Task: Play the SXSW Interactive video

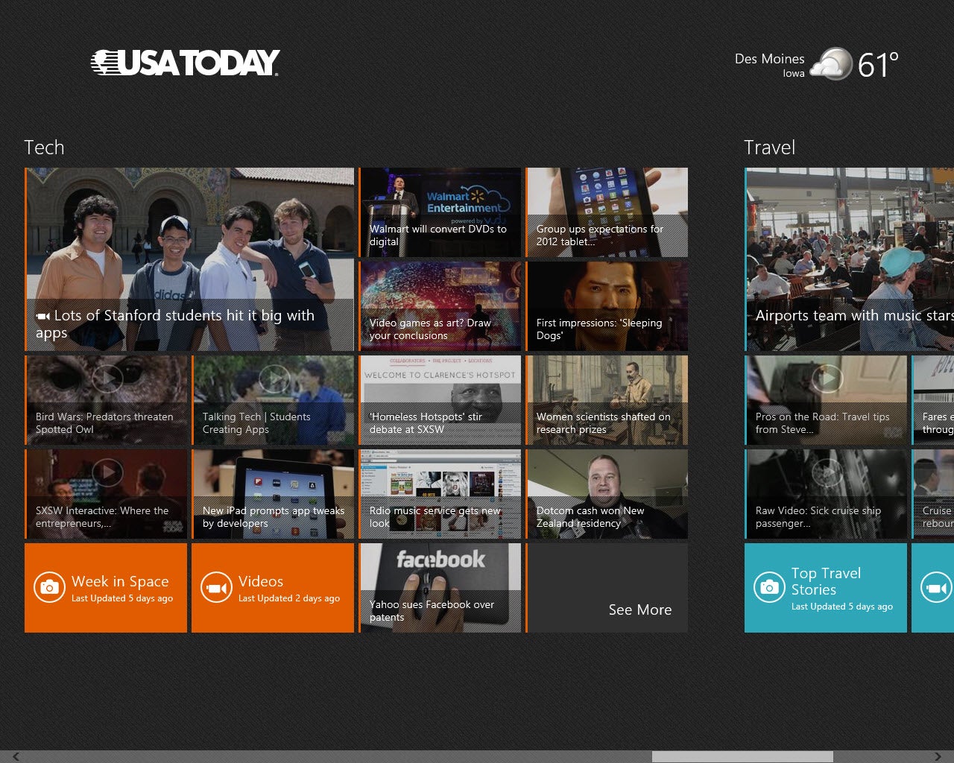Action: coord(107,472)
